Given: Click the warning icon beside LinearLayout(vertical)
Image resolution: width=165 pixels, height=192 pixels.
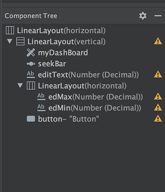Looking at the screenshot, I should pos(158,41).
